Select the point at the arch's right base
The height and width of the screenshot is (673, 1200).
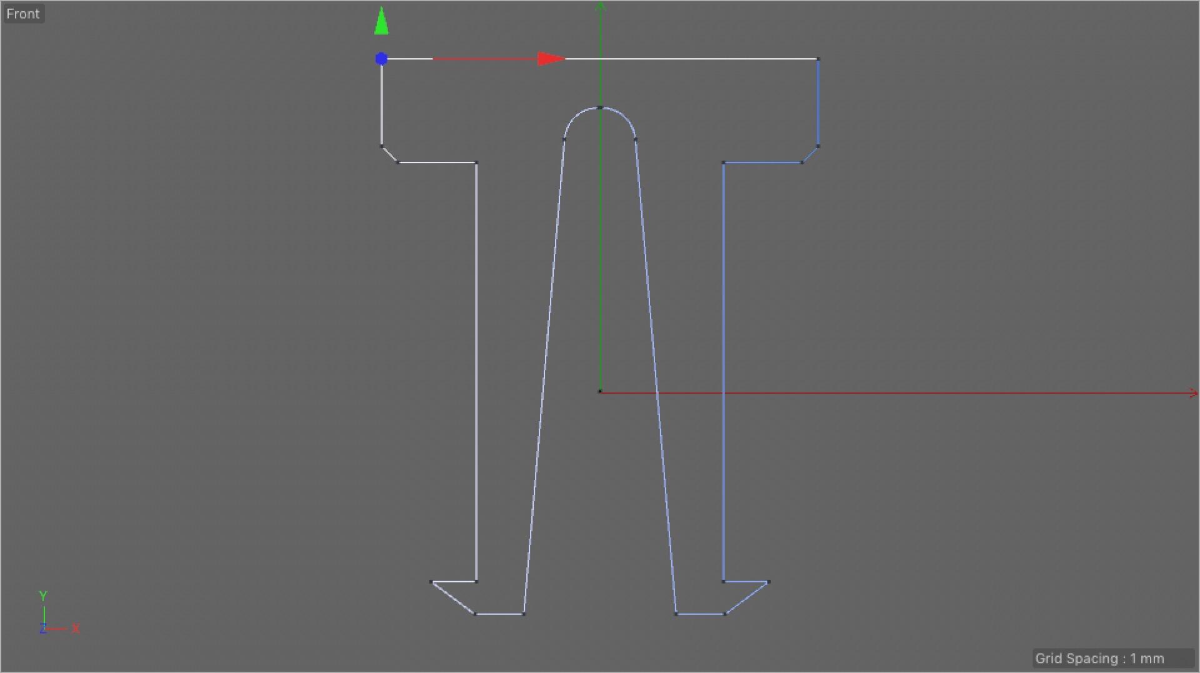click(636, 139)
